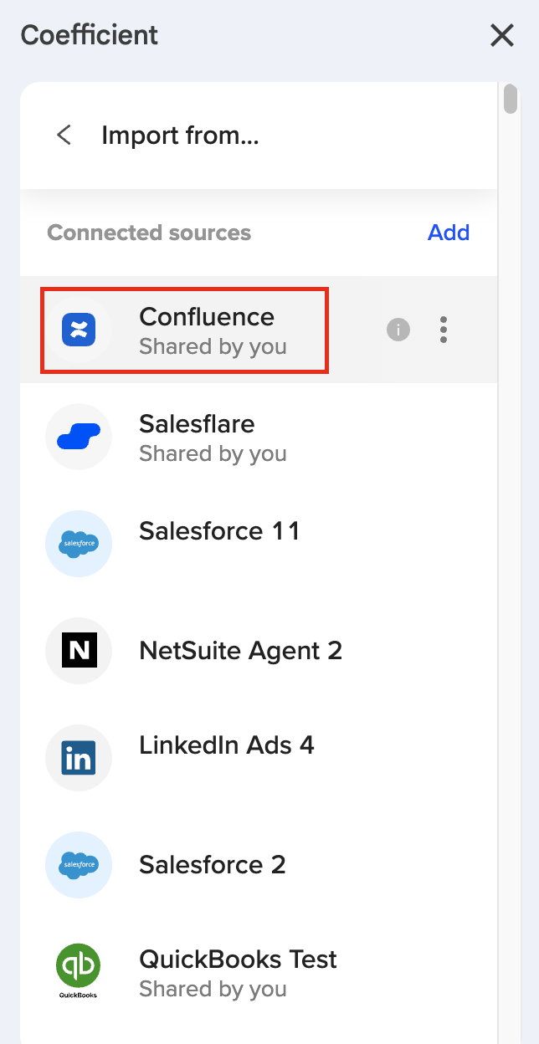Viewport: 539px width, 1044px height.
Task: Go back using the left chevron
Action: coord(64,135)
